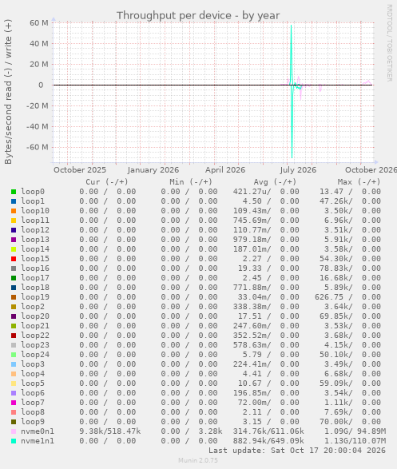Viewport: 397px width, 469px height.
Task: Click the 'loop20' legend label
Action: point(35,316)
